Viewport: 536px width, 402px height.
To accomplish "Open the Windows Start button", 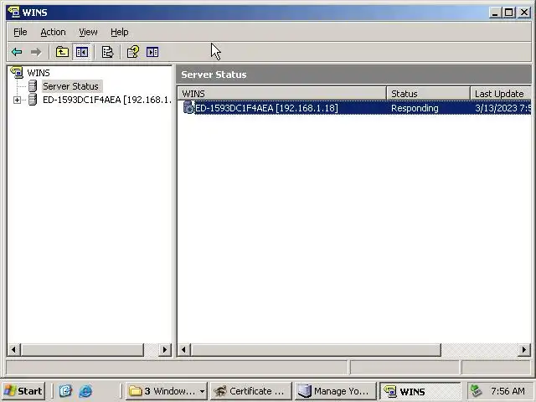I will pos(23,391).
